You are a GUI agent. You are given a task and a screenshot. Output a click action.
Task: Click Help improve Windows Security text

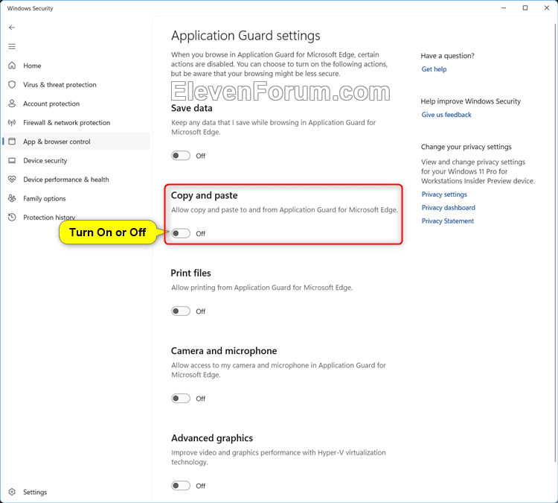click(x=470, y=101)
